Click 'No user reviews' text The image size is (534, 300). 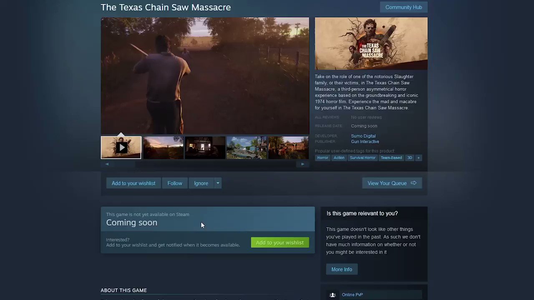pyautogui.click(x=366, y=117)
